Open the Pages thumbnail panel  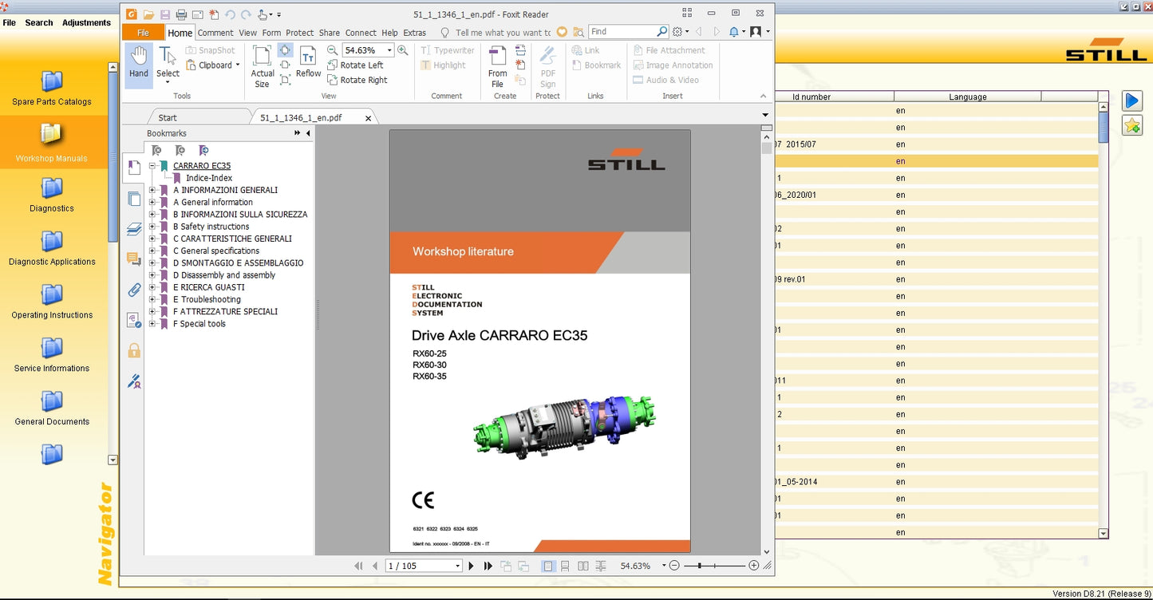click(134, 199)
